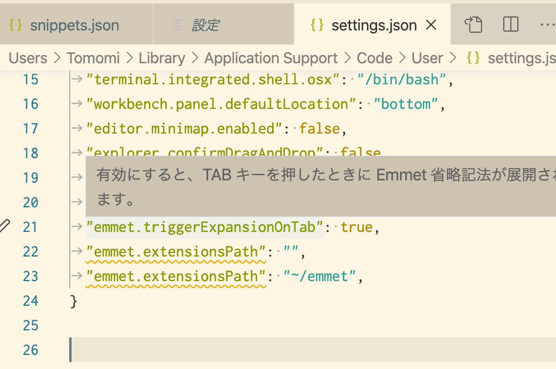This screenshot has height=369, width=556.
Task: Expand the Application Support breadcrumb
Action: click(271, 58)
